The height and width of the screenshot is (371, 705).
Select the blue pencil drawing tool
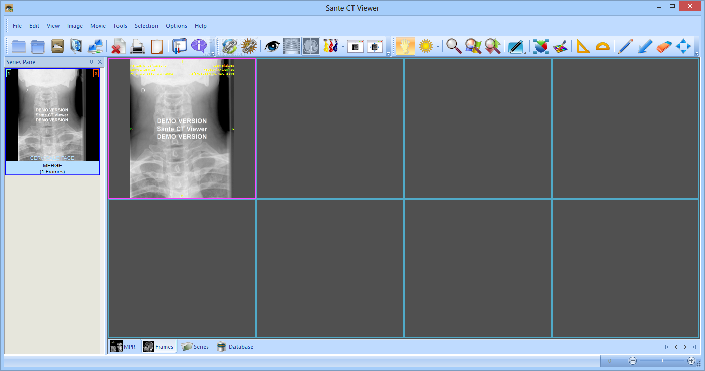(625, 46)
